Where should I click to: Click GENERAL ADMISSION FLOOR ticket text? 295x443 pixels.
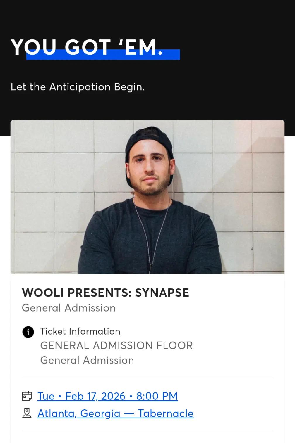(x=116, y=345)
